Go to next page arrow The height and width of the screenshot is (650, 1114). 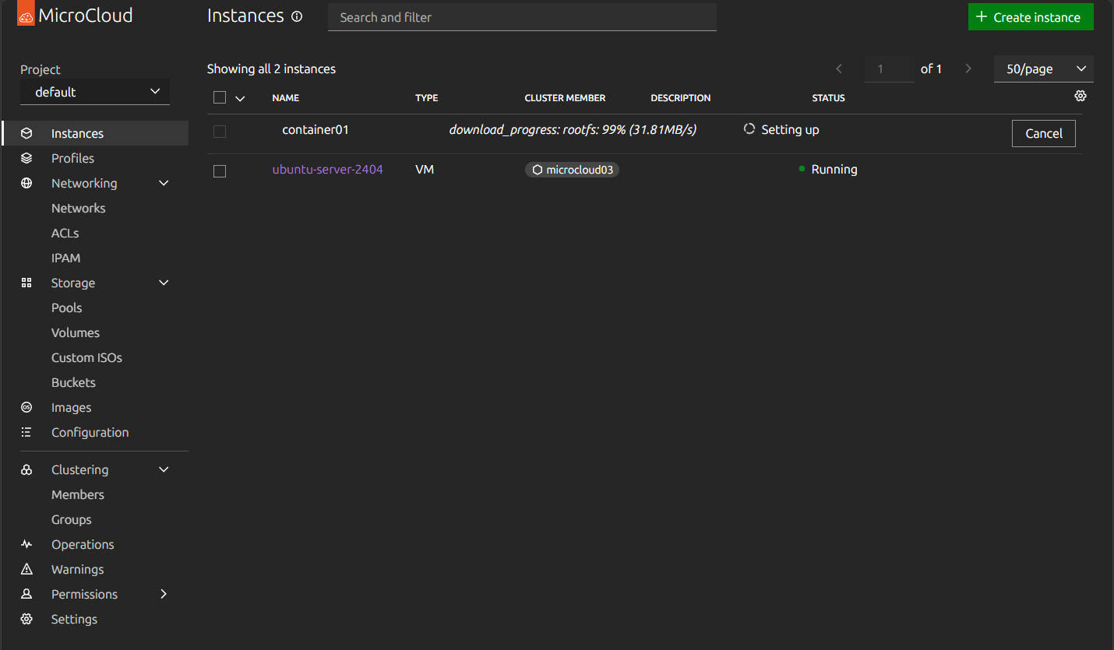point(968,69)
